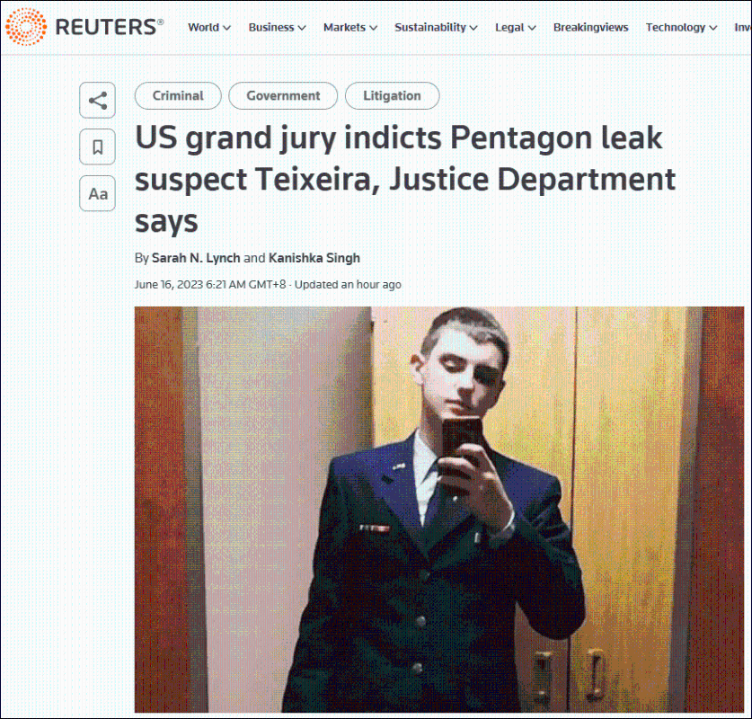
Task: Bookmark this article with the save icon
Action: [x=97, y=146]
